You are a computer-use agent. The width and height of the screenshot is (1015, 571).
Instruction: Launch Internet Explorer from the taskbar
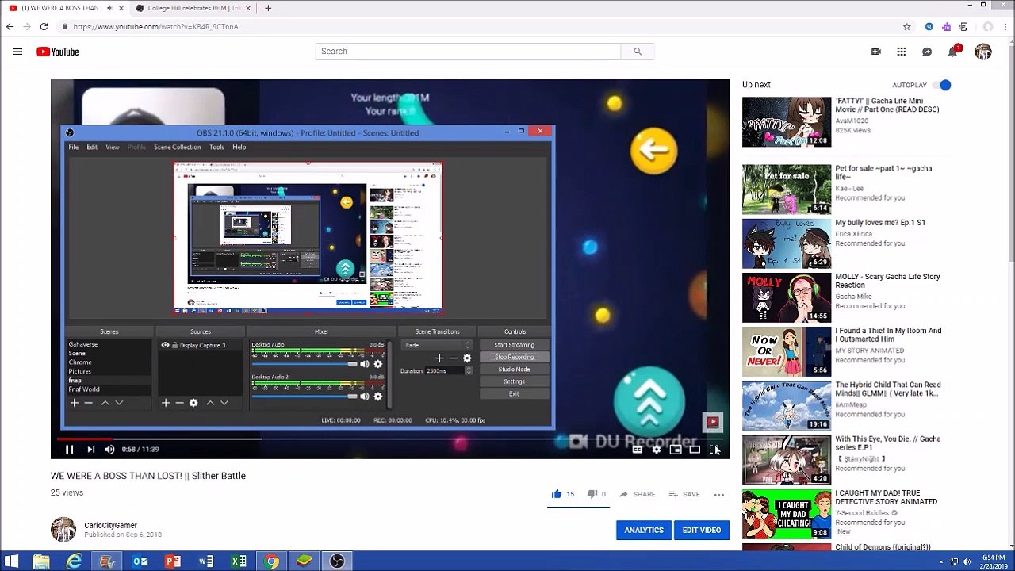74,561
